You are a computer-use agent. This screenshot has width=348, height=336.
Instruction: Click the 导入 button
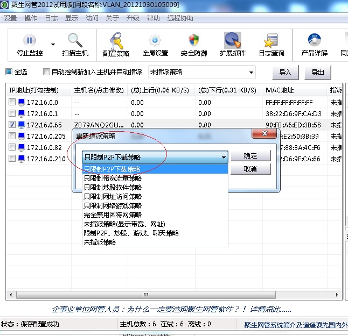pyautogui.click(x=285, y=73)
